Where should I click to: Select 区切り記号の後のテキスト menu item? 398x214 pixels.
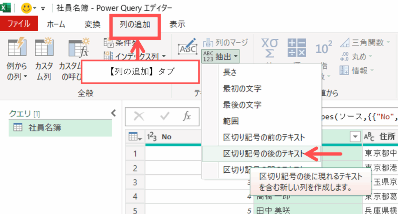(264, 154)
